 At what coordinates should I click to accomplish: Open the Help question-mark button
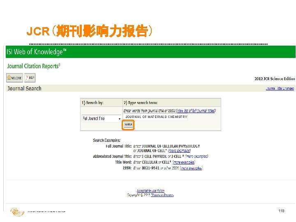click(x=30, y=78)
